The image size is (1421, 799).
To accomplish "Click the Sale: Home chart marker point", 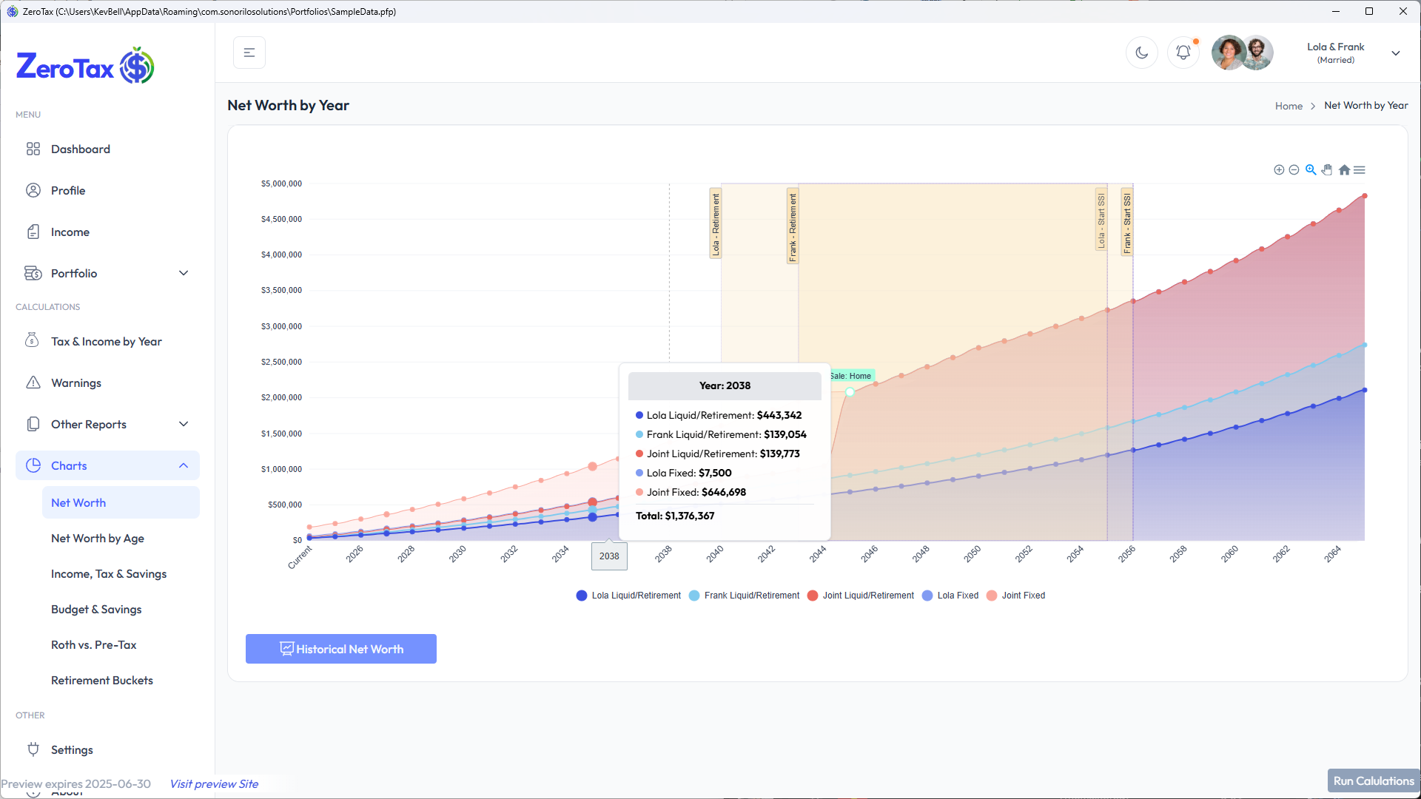I will pyautogui.click(x=850, y=392).
